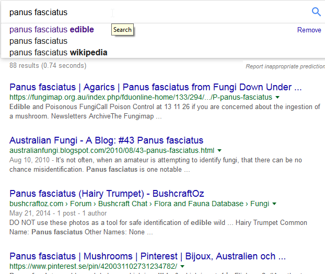Screen dimensions: 325x274
Task: Remove the edible suggestion from history
Action: [309, 30]
